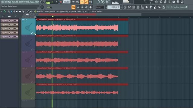Click the save project disk icon
Screen dimensions: 193x108
pos(174,2)
